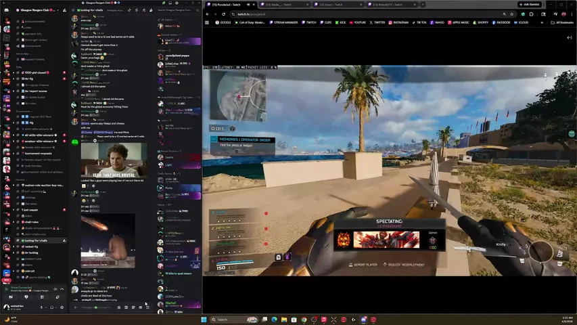Open the INSTAGRAM bookmark
Viewport: 577px width, 325px height.
398,22
